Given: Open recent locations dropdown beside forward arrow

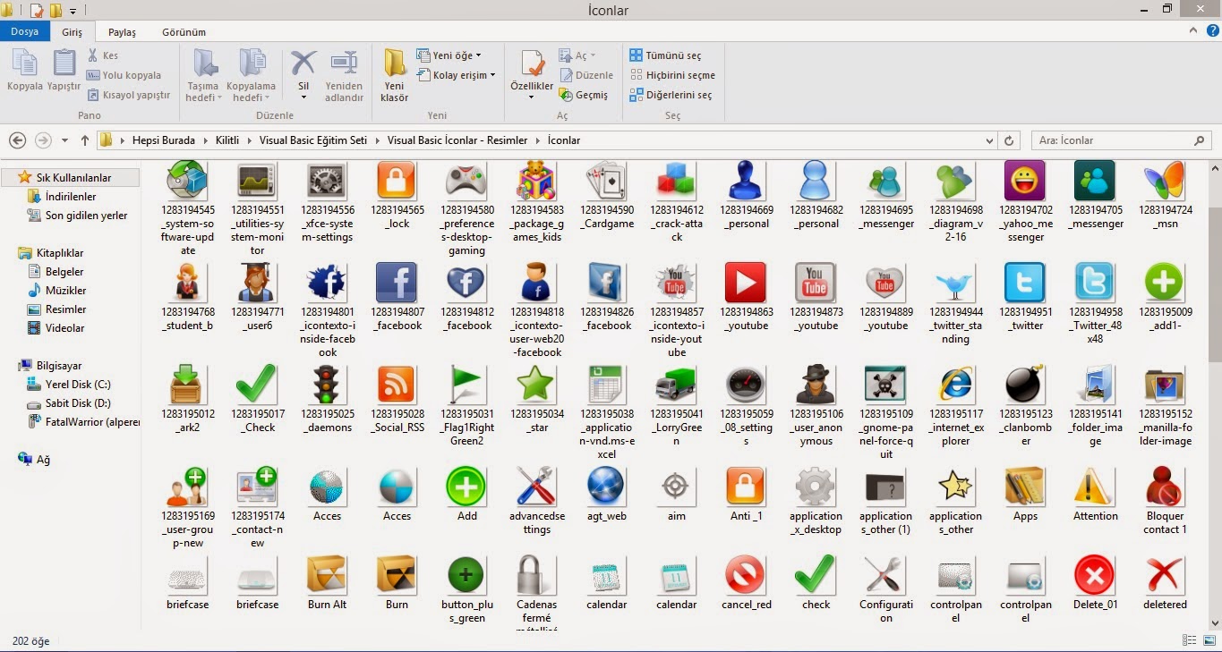Looking at the screenshot, I should coord(64,140).
